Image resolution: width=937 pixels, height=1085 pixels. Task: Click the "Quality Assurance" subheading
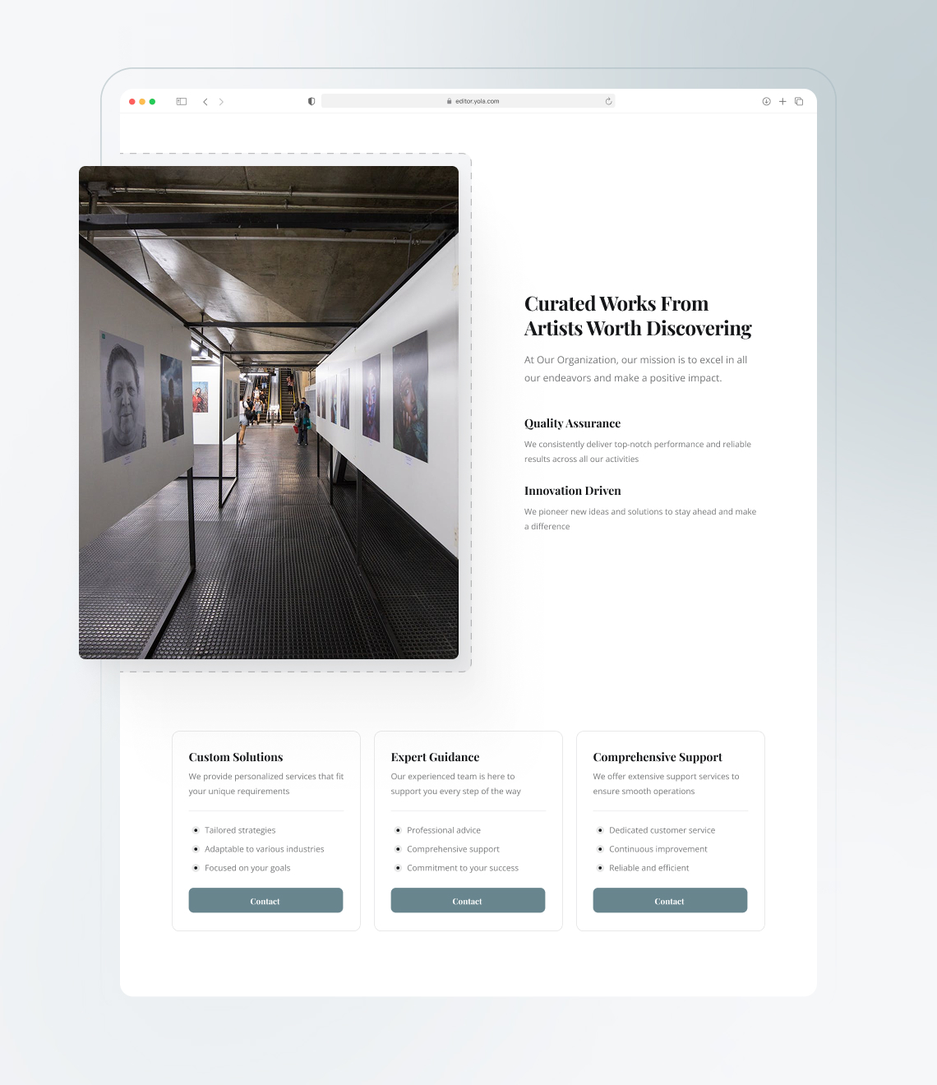573,423
